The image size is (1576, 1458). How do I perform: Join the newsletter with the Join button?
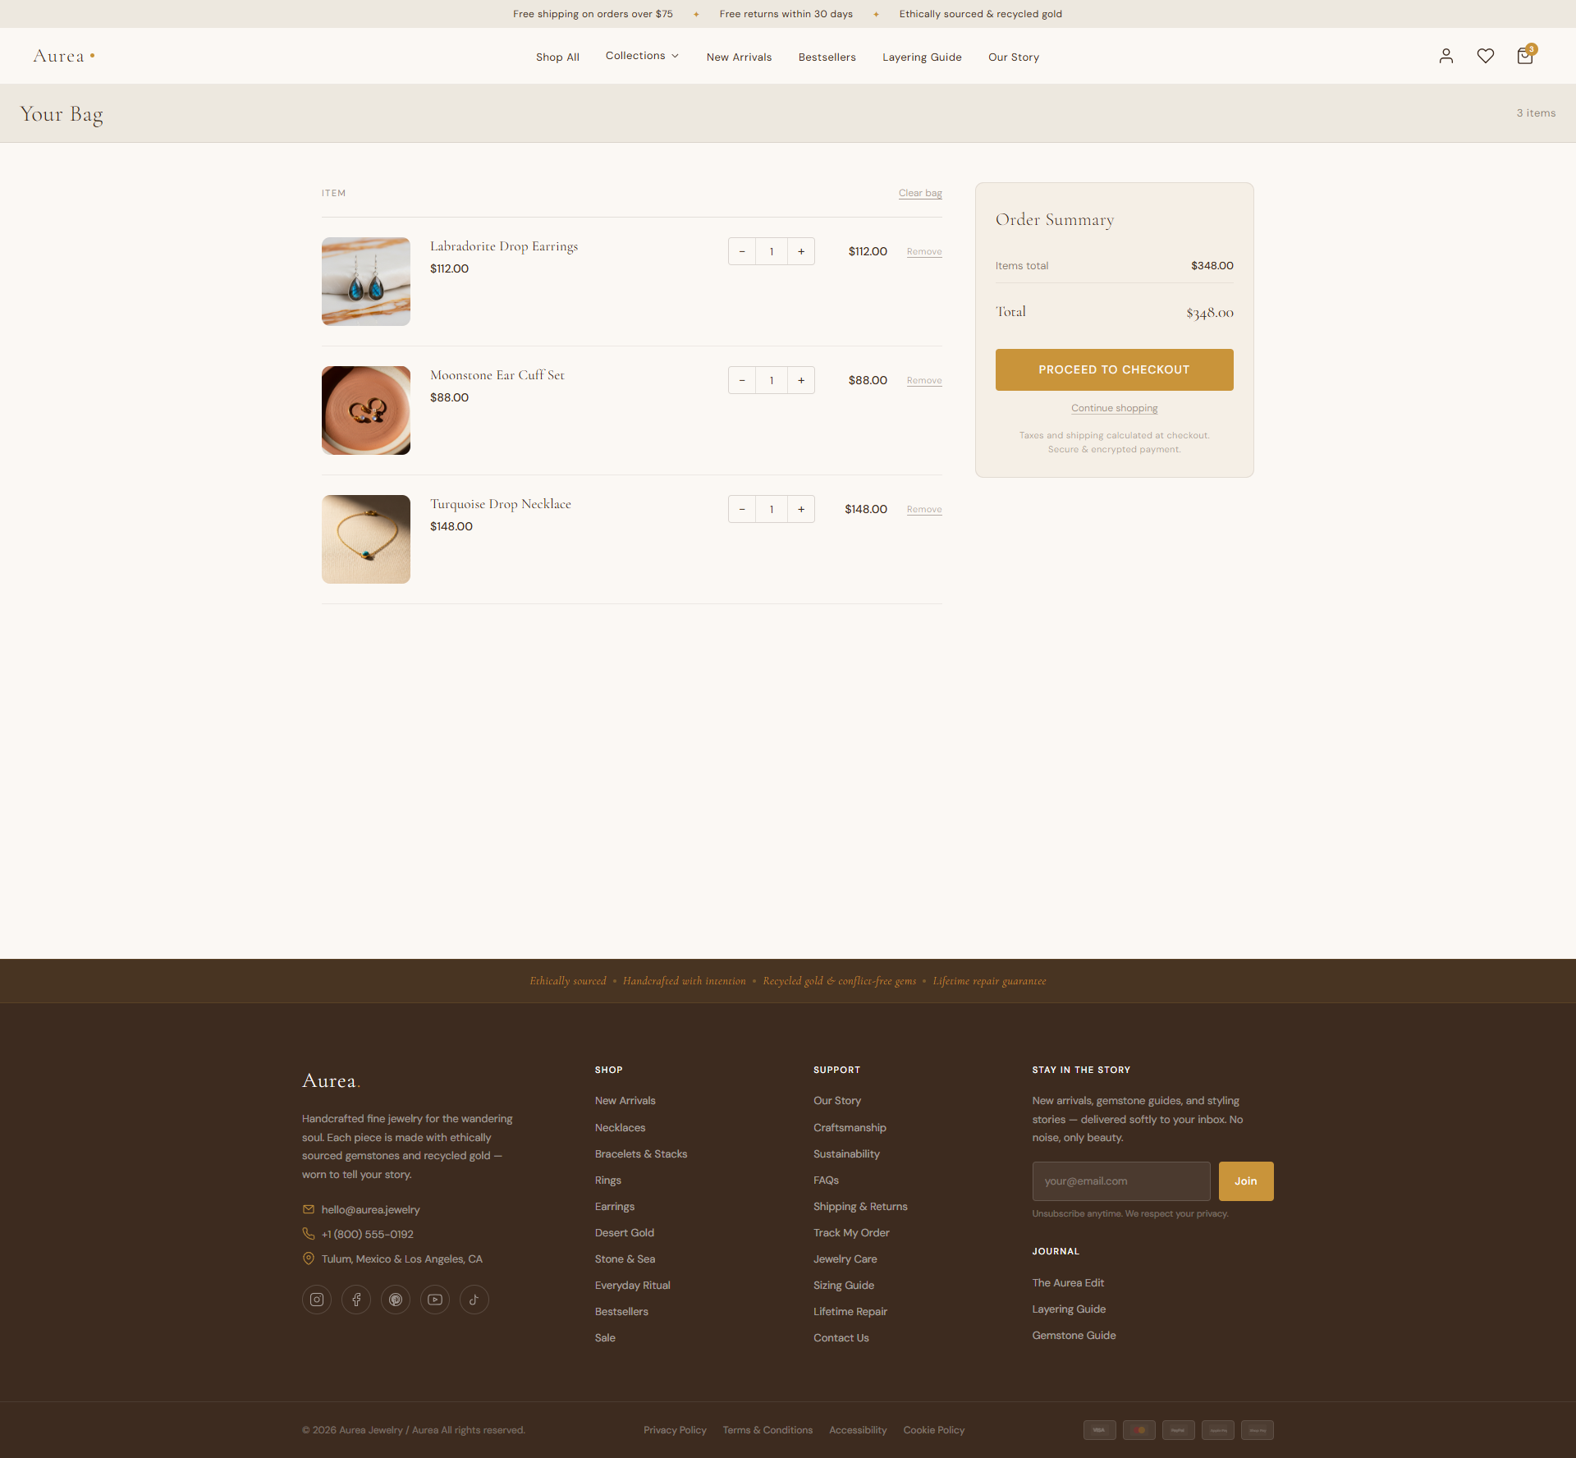tap(1246, 1181)
